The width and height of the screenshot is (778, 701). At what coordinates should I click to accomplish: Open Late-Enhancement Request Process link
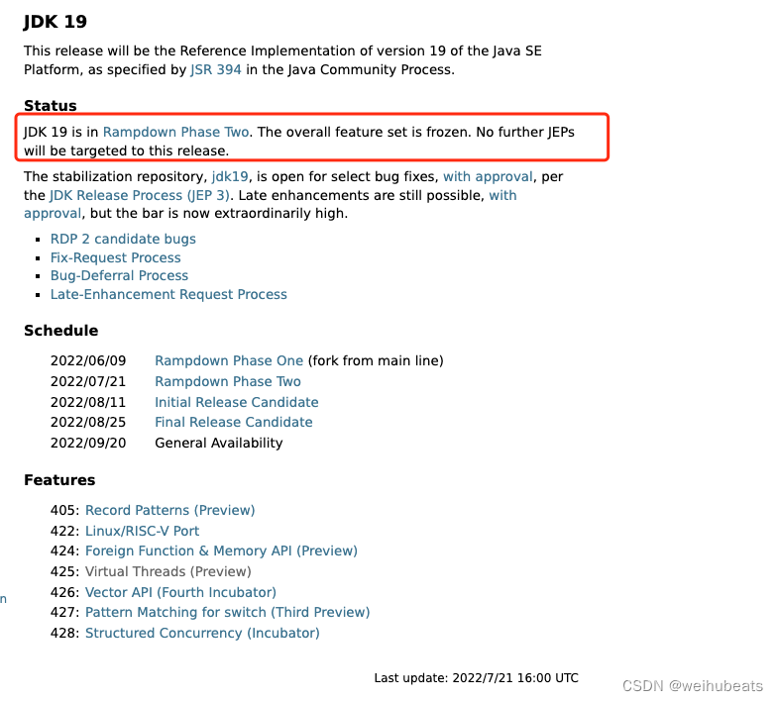coord(168,294)
